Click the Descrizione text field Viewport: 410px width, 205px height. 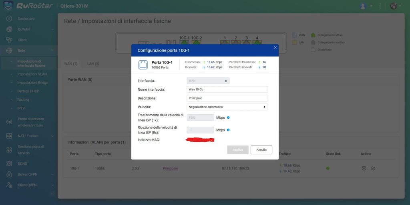(227, 98)
